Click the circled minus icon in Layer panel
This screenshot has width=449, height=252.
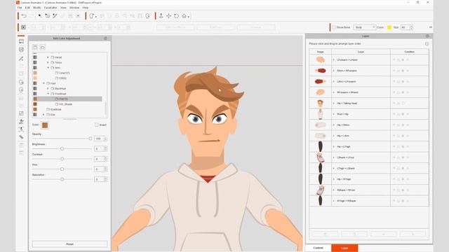[x=427, y=43]
